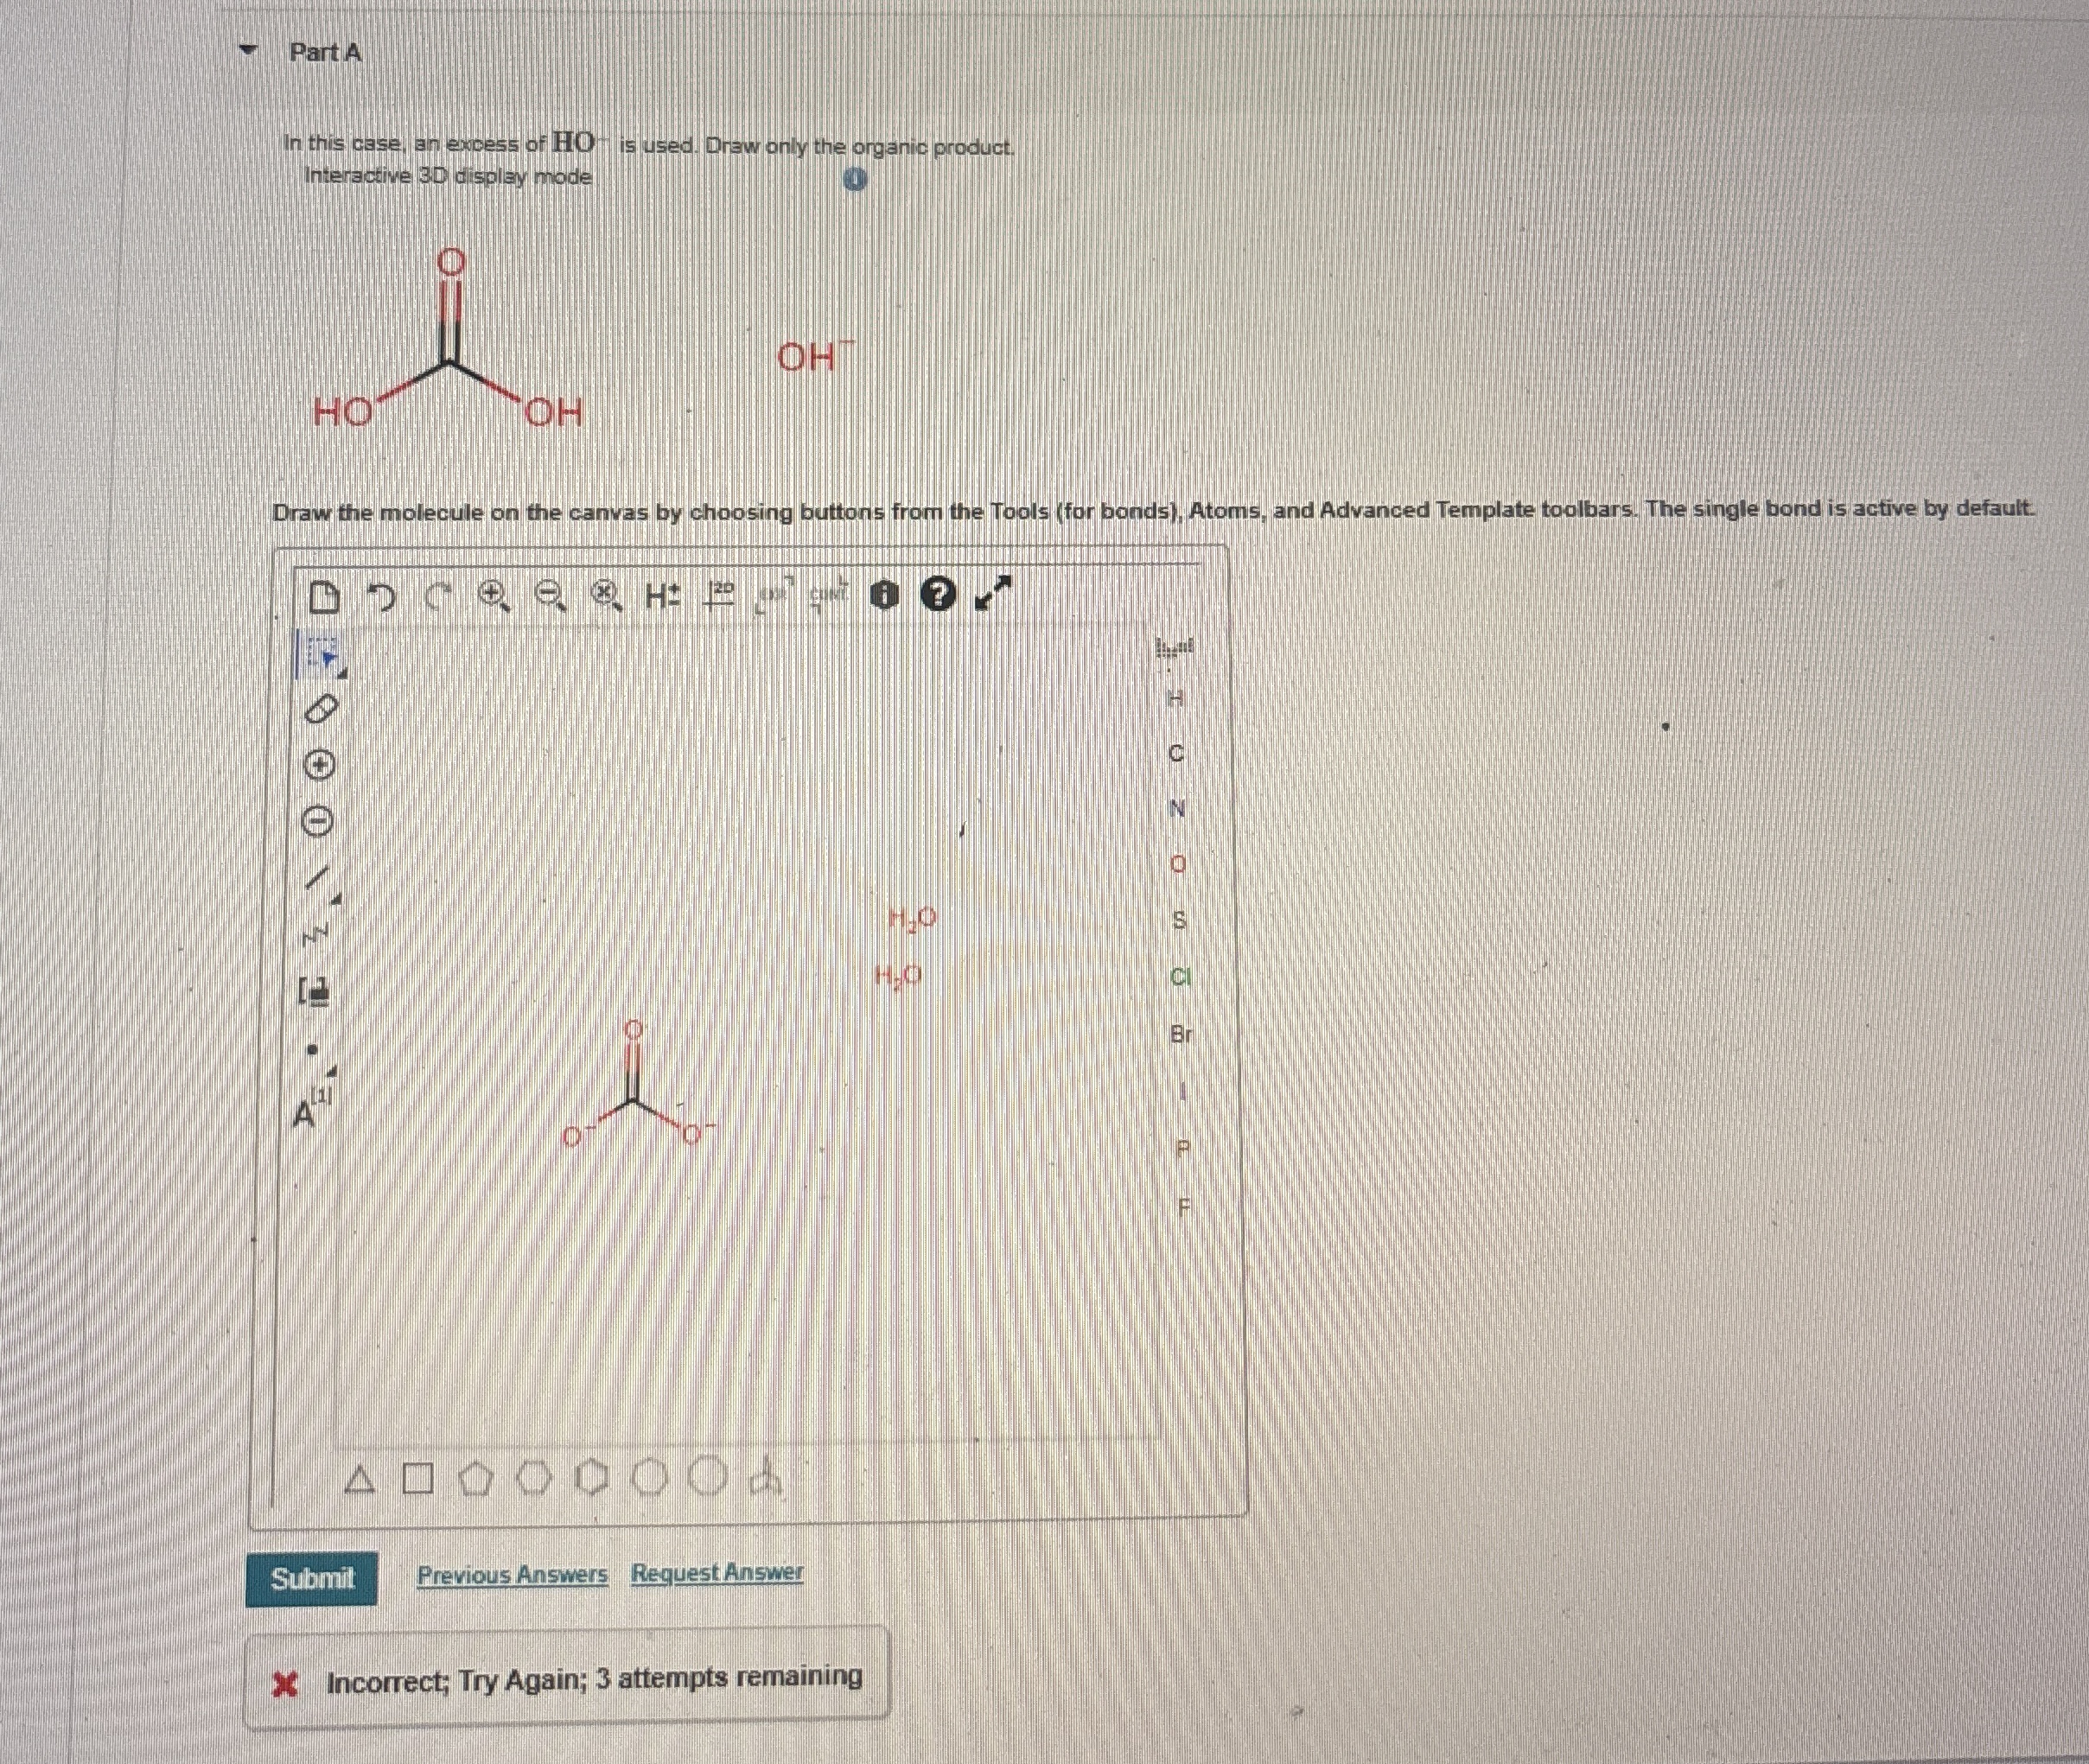Viewport: 2089px width, 1764px height.
Task: Open the Request Answer link
Action: pos(716,1573)
